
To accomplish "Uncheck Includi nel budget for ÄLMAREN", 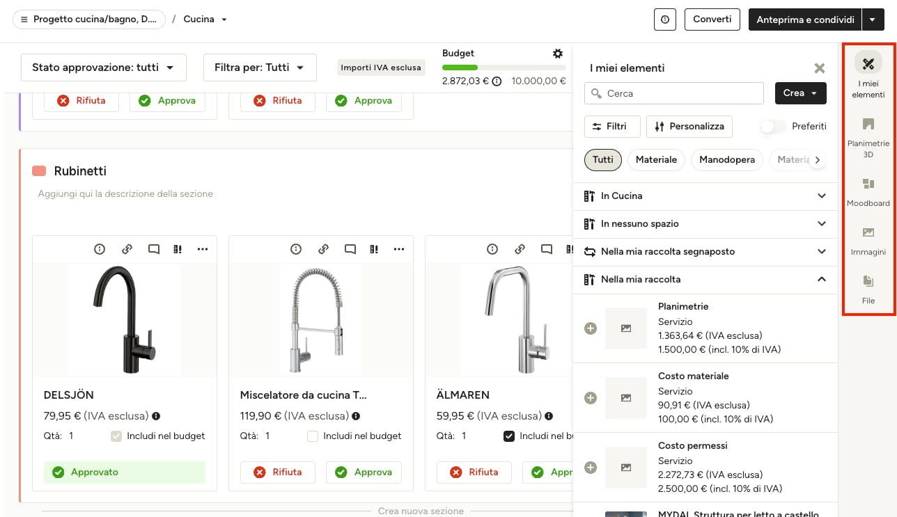I will [509, 436].
